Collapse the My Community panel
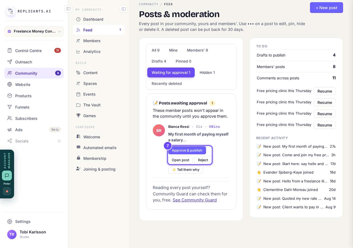 [x=124, y=9]
